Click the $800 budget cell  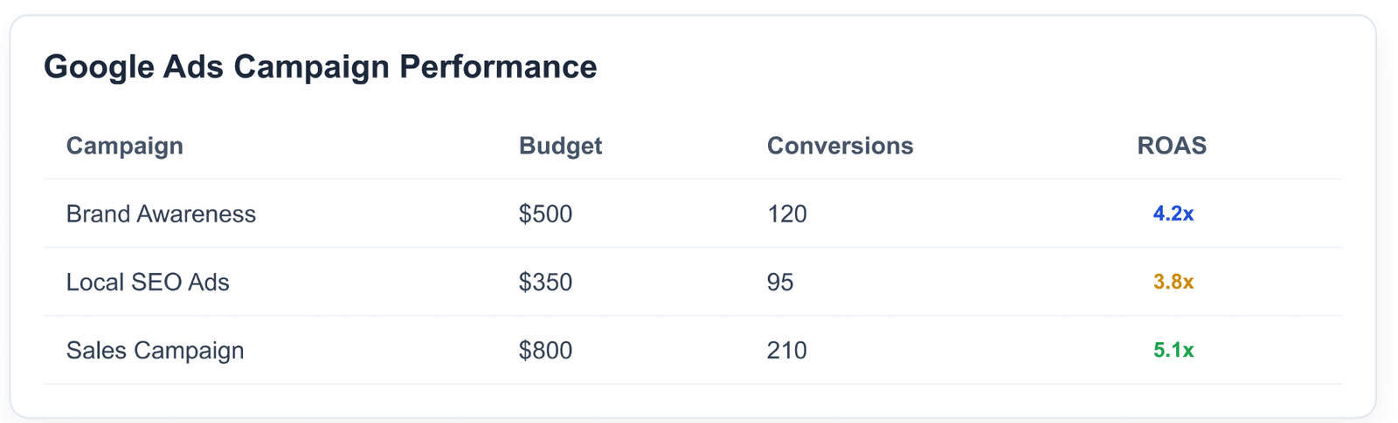(545, 350)
